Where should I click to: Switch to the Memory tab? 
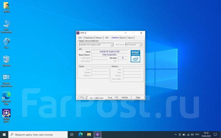[x=99, y=38]
